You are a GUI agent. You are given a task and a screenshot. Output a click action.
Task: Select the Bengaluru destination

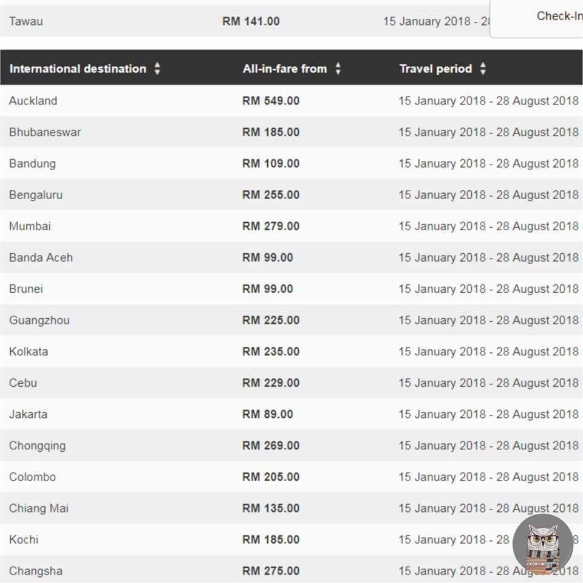36,195
